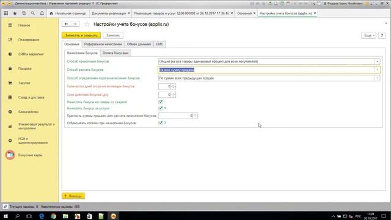Click the Записать button
This screenshot has height=220, width=391.
click(x=113, y=35)
